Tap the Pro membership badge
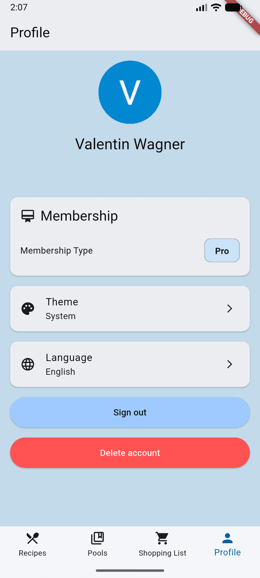260x578 pixels. tap(222, 251)
